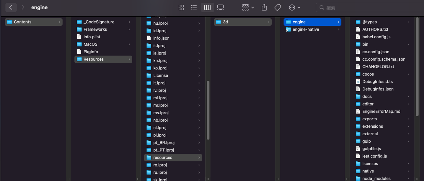Select the EngineErrorMap.md file
This screenshot has height=181, width=424.
click(x=382, y=112)
